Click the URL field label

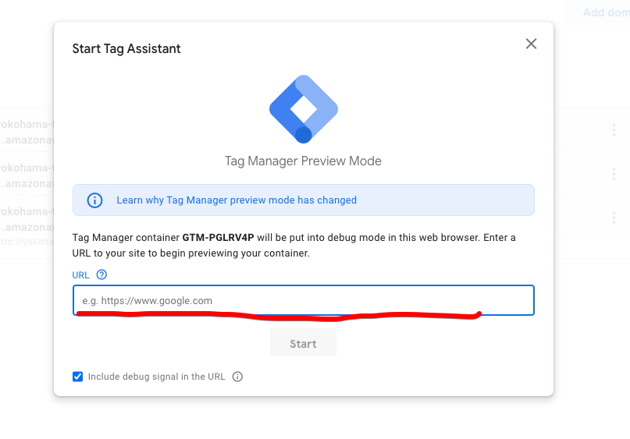pos(80,275)
